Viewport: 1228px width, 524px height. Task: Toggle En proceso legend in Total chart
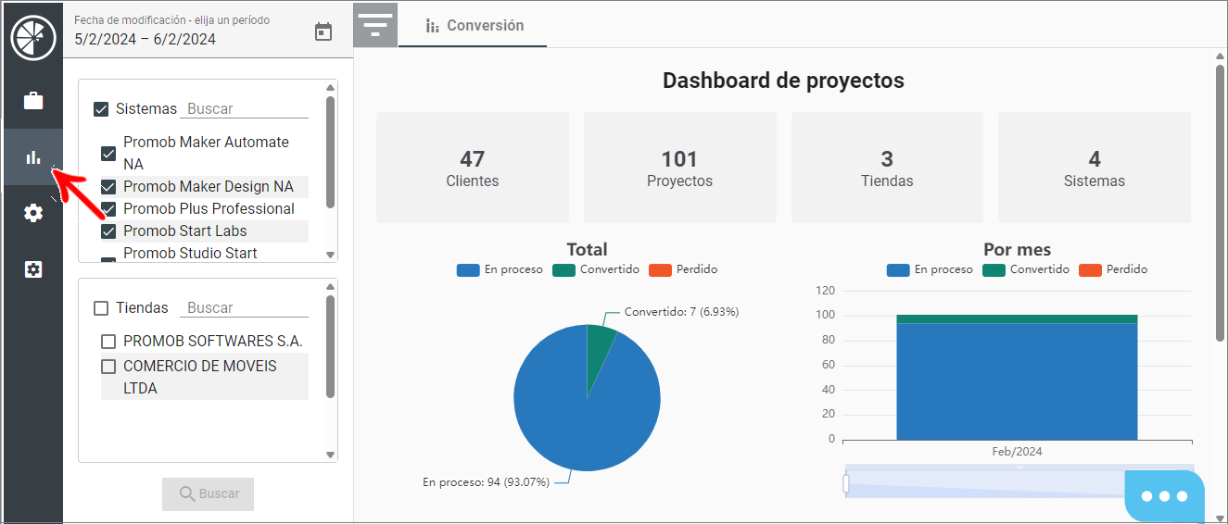coord(500,269)
